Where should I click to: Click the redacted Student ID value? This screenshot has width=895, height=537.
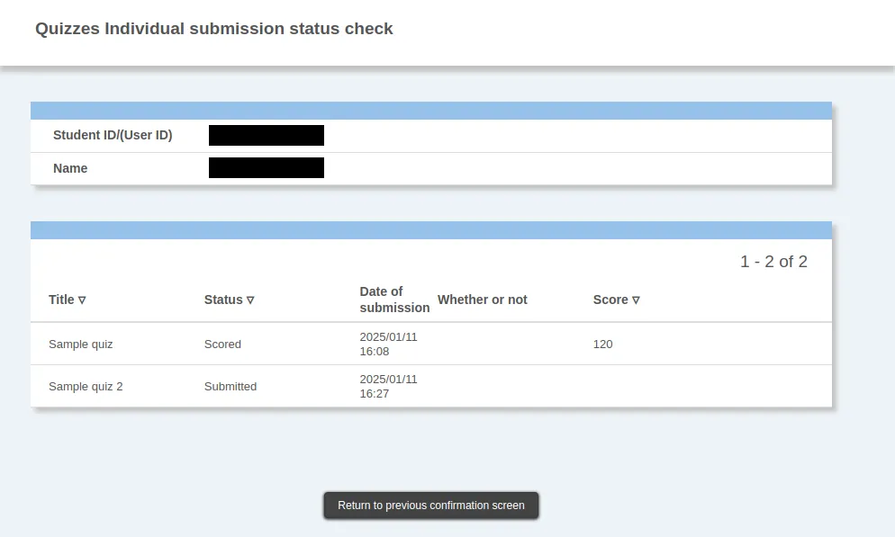[266, 136]
